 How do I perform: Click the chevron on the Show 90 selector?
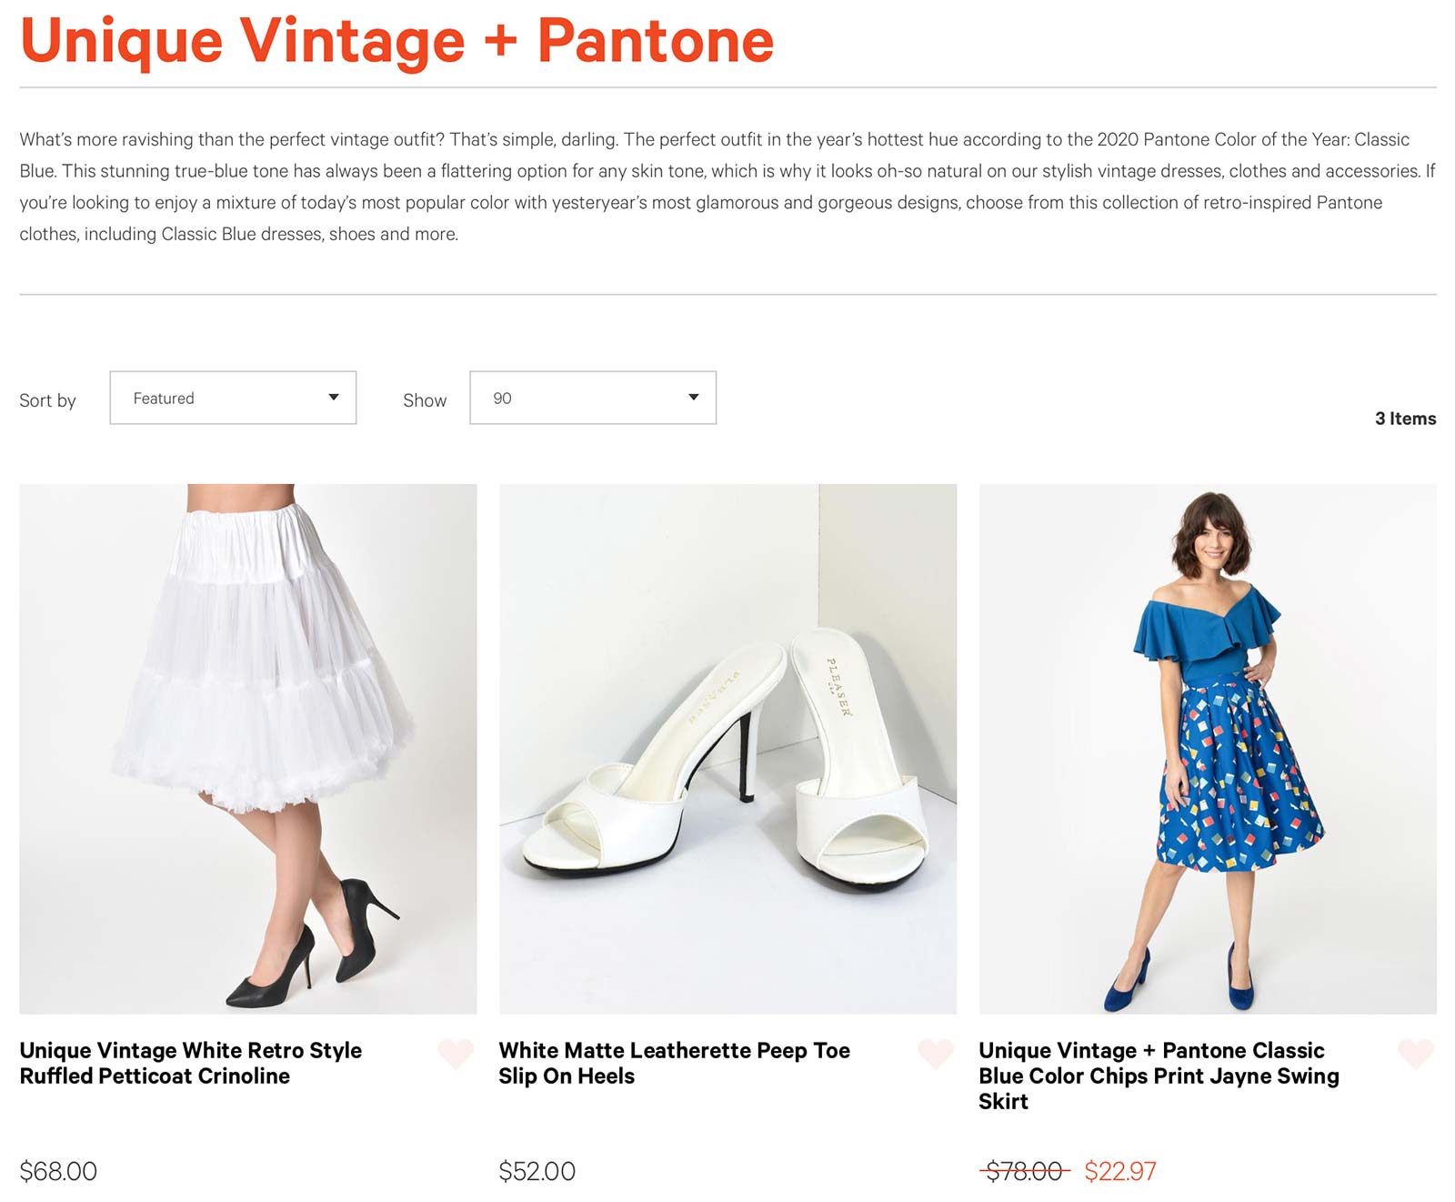693,398
